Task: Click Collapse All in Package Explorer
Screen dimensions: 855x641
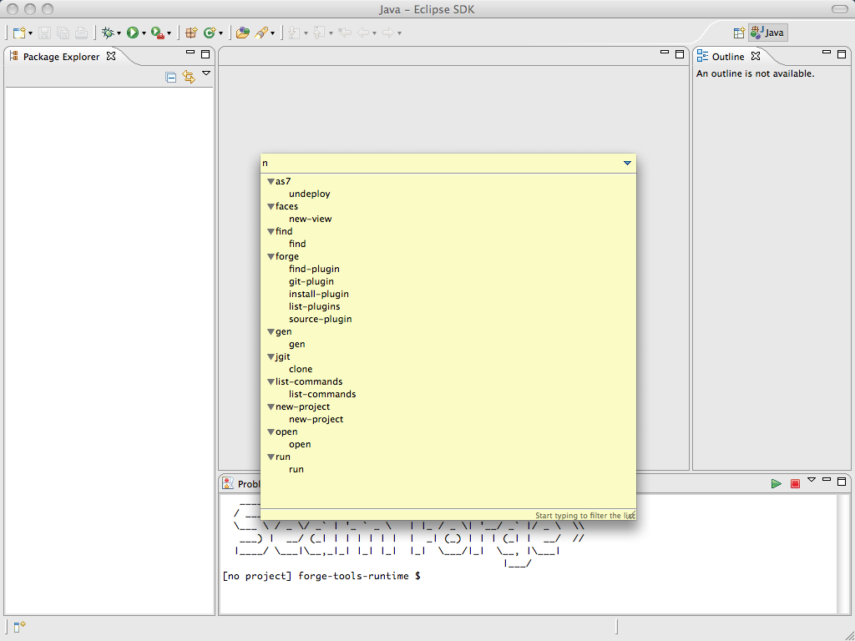Action: point(170,77)
